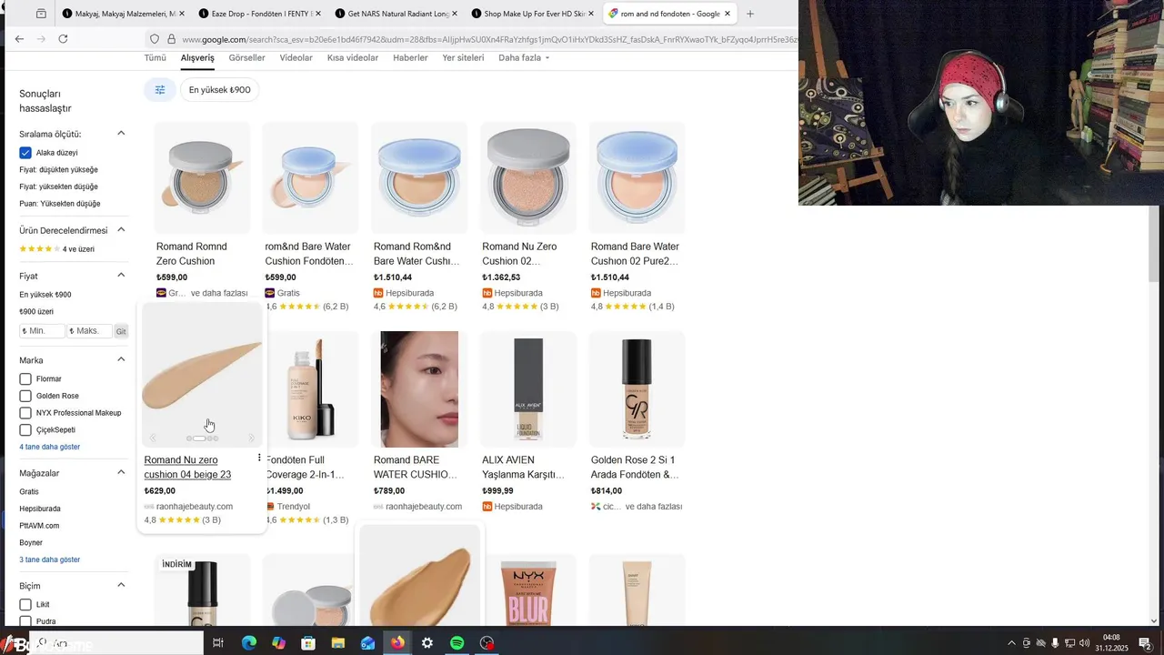This screenshot has height=655, width=1164.
Task: Open Romand Nu zero cushion 04 beige 23 link
Action: point(187,467)
